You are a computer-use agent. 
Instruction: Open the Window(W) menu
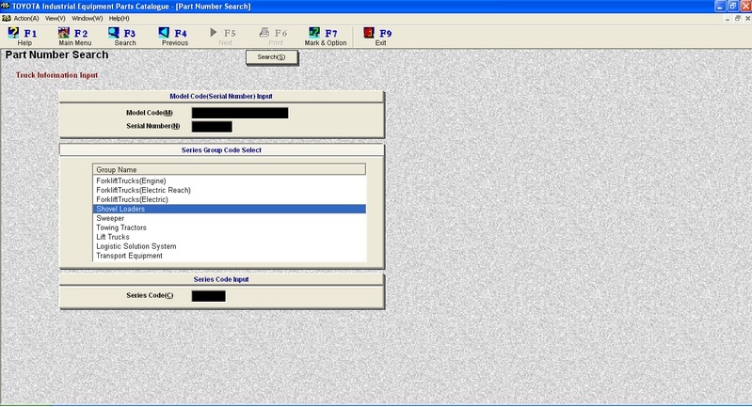pyautogui.click(x=87, y=18)
